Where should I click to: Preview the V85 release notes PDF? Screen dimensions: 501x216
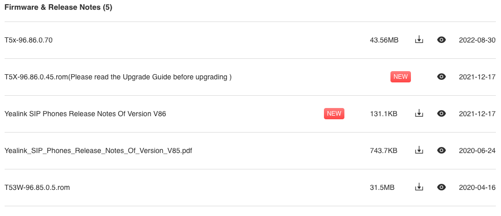click(441, 150)
